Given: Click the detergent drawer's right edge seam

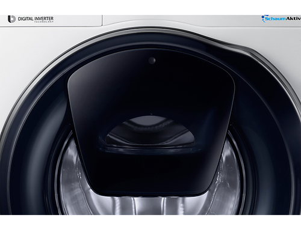Looking at the screenshot, I should (x=102, y=20).
